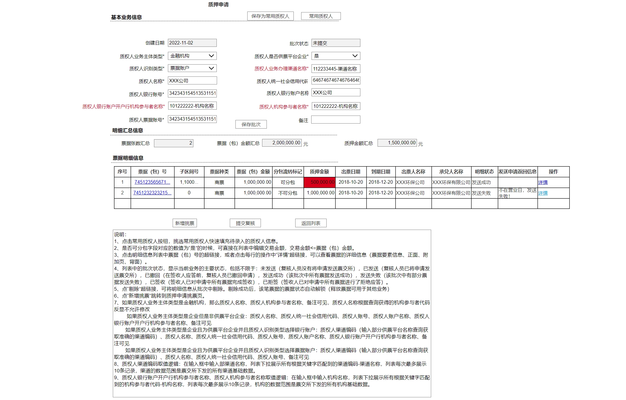Click the 票据明细信息 section heading
This screenshot has height=400, width=626.
(x=128, y=158)
